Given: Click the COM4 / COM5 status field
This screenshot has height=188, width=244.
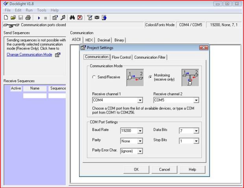Looking at the screenshot, I should (x=190, y=25).
